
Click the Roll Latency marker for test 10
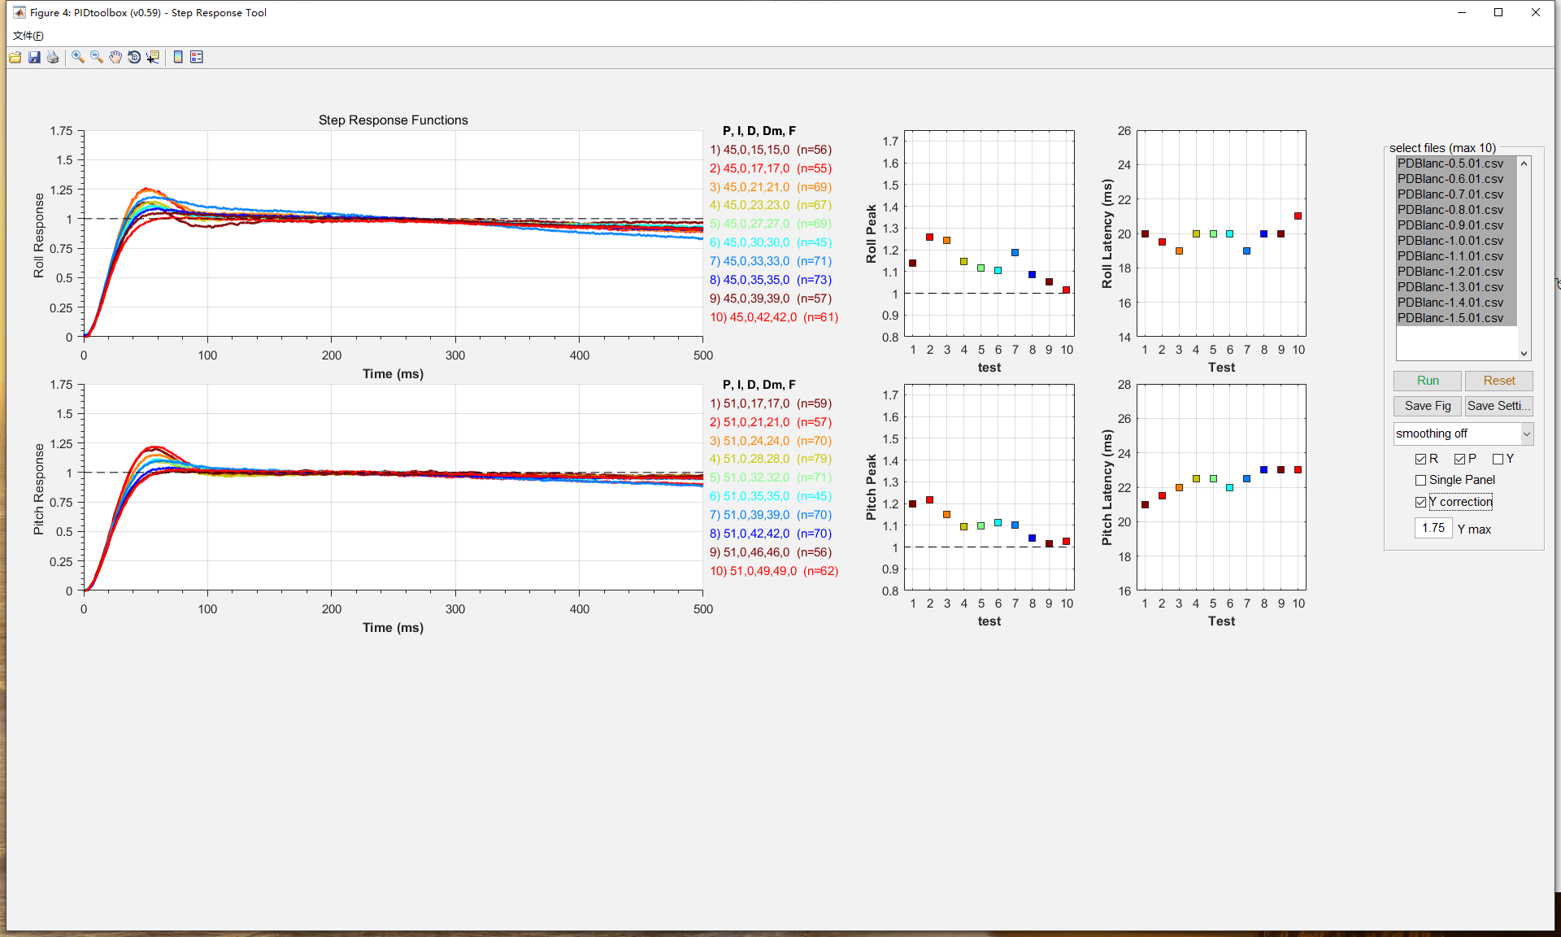1298,216
